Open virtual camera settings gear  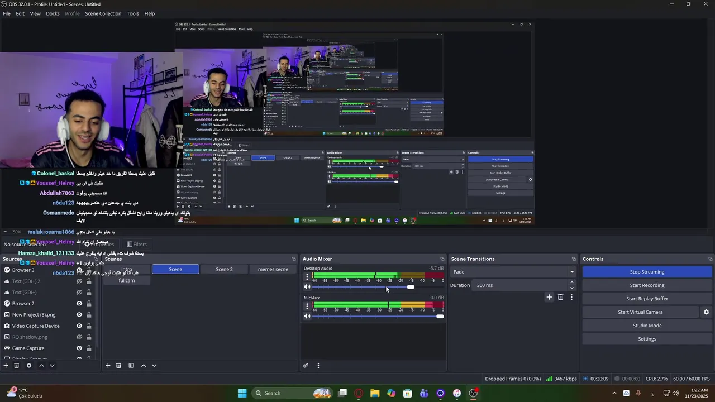point(706,312)
